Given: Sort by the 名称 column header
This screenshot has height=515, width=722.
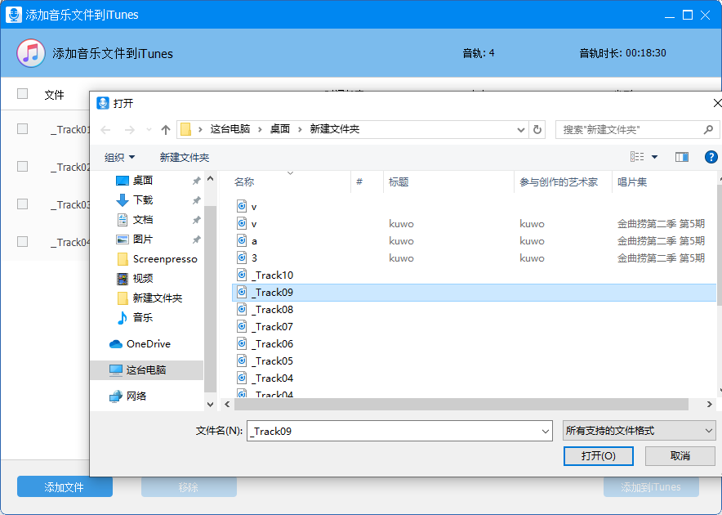Looking at the screenshot, I should click(244, 182).
